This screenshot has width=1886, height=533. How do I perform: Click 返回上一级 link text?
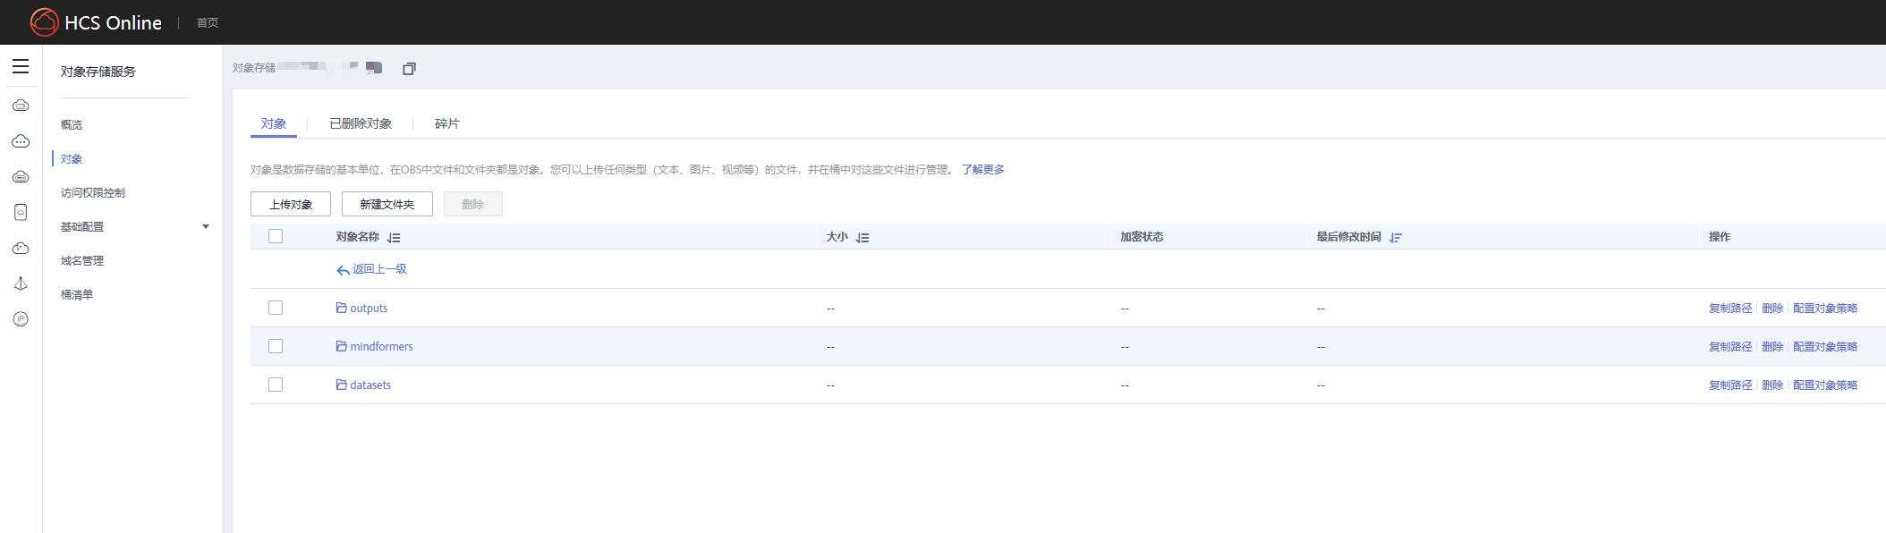(379, 269)
